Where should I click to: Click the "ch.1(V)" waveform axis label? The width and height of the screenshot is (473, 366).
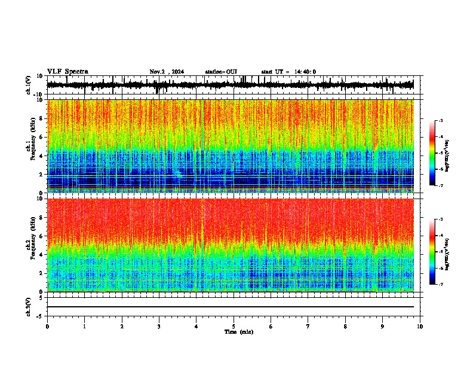click(29, 85)
